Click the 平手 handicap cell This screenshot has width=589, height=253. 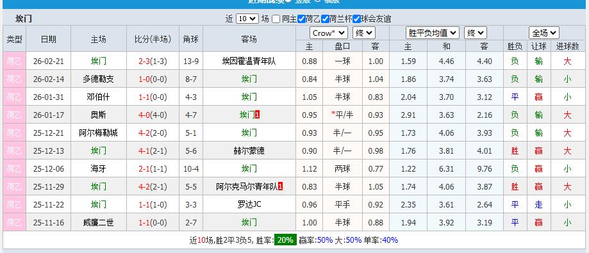click(342, 204)
